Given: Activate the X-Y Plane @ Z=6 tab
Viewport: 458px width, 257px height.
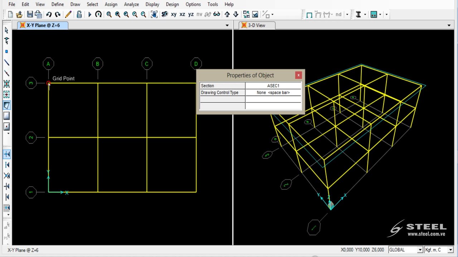Looking at the screenshot, I should tap(43, 25).
